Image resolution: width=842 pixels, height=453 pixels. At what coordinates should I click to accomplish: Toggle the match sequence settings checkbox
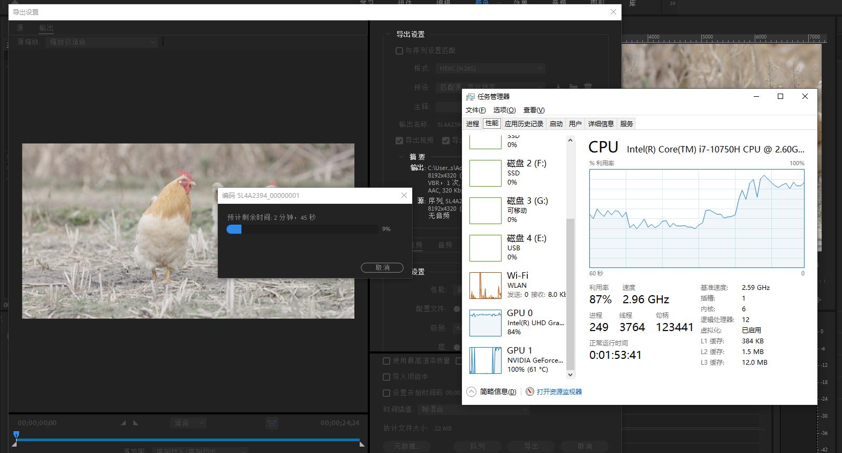(399, 51)
